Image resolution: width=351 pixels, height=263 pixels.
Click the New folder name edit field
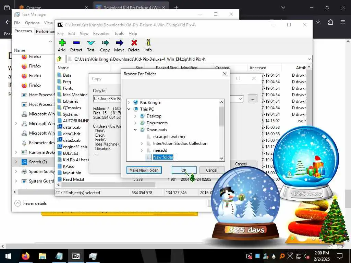(165, 157)
